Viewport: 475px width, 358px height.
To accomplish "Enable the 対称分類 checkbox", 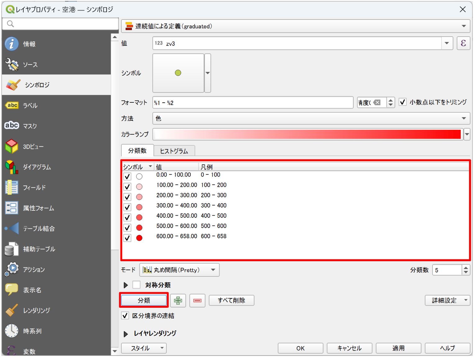I will (x=137, y=285).
